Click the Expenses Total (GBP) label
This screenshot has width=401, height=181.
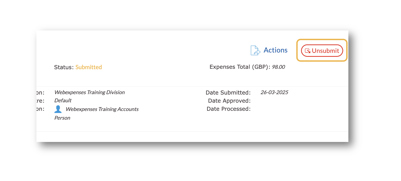point(240,67)
